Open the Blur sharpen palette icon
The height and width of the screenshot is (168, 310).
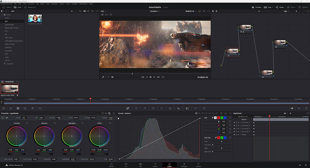[178, 108]
